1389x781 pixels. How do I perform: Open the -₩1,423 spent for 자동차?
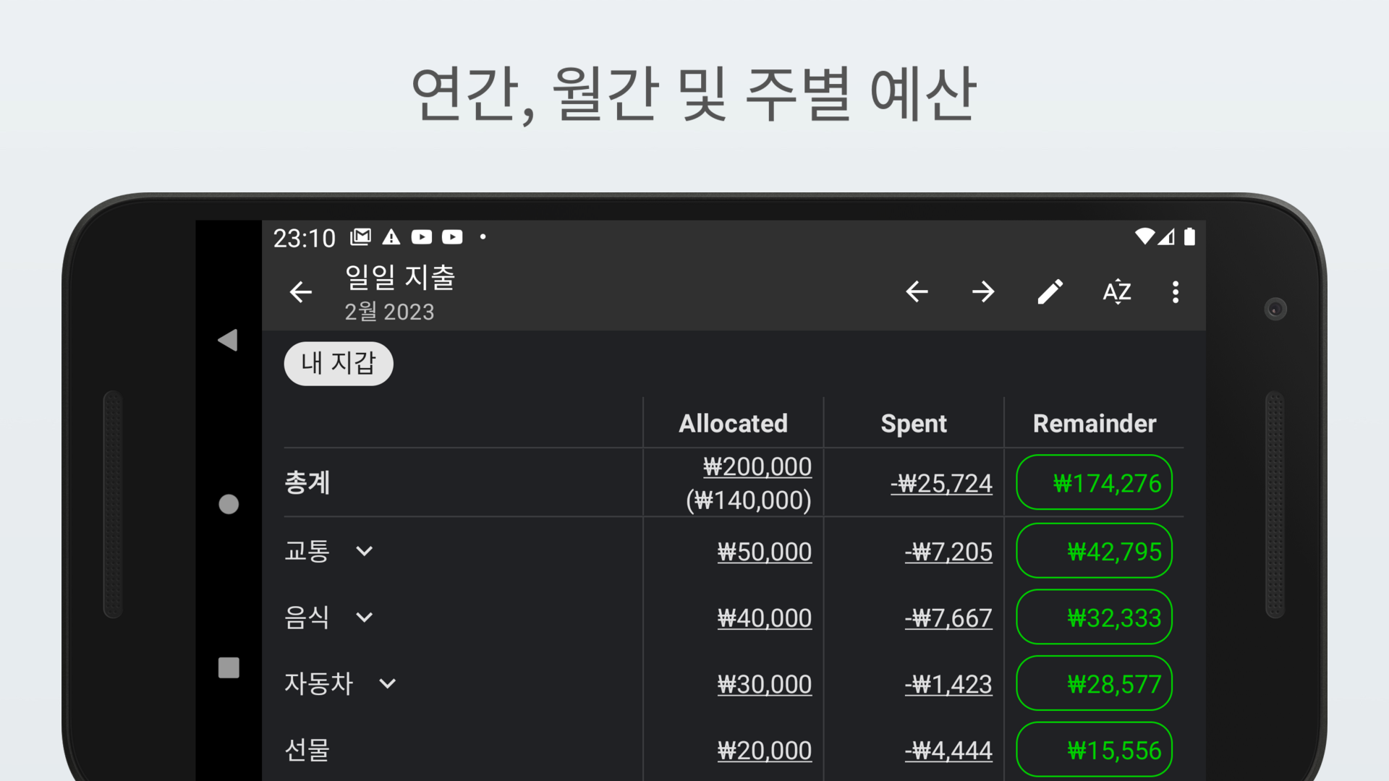pos(948,684)
